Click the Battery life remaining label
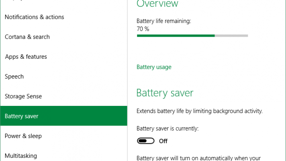The height and width of the screenshot is (161, 286). coord(163,21)
